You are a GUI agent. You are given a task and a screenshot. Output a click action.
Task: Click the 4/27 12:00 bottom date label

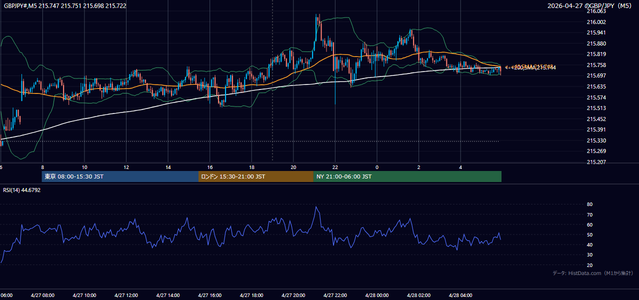click(x=126, y=295)
